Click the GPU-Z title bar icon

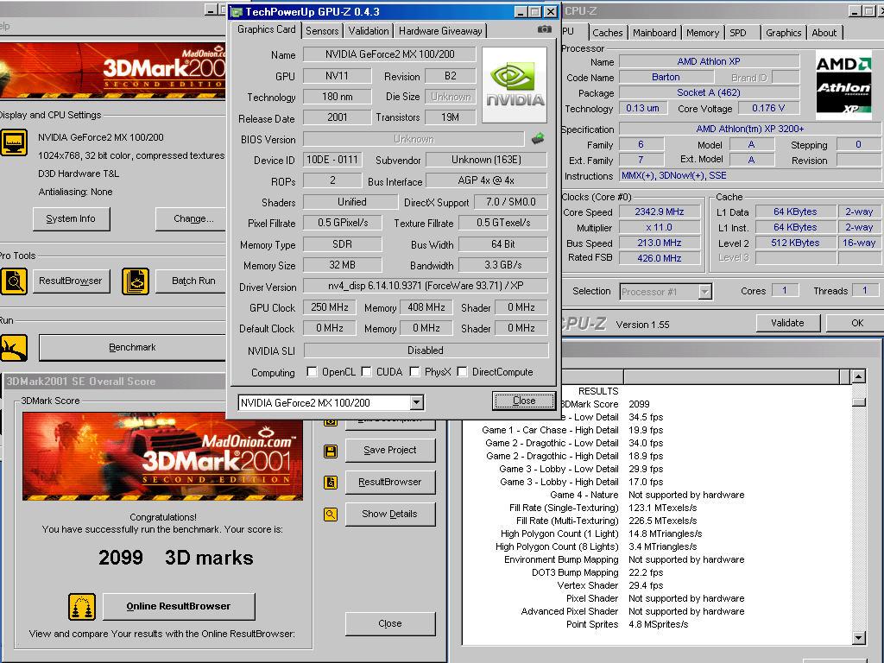click(x=237, y=12)
